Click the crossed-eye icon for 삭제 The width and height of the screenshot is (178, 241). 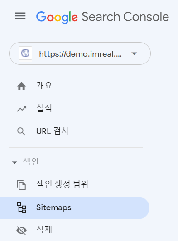[x=22, y=230]
